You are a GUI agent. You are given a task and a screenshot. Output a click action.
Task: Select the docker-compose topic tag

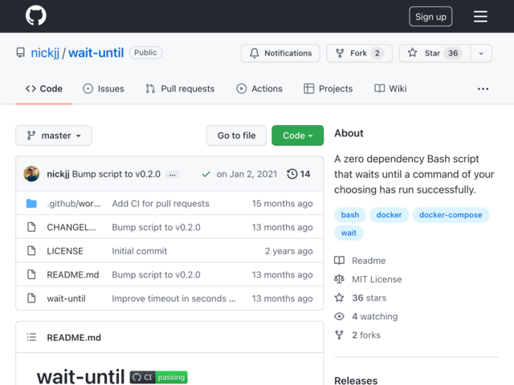(451, 215)
